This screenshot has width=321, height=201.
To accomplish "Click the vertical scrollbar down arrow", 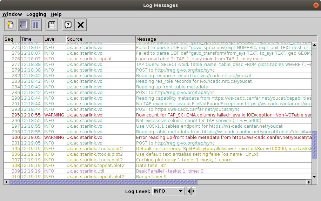I will [315, 177].
